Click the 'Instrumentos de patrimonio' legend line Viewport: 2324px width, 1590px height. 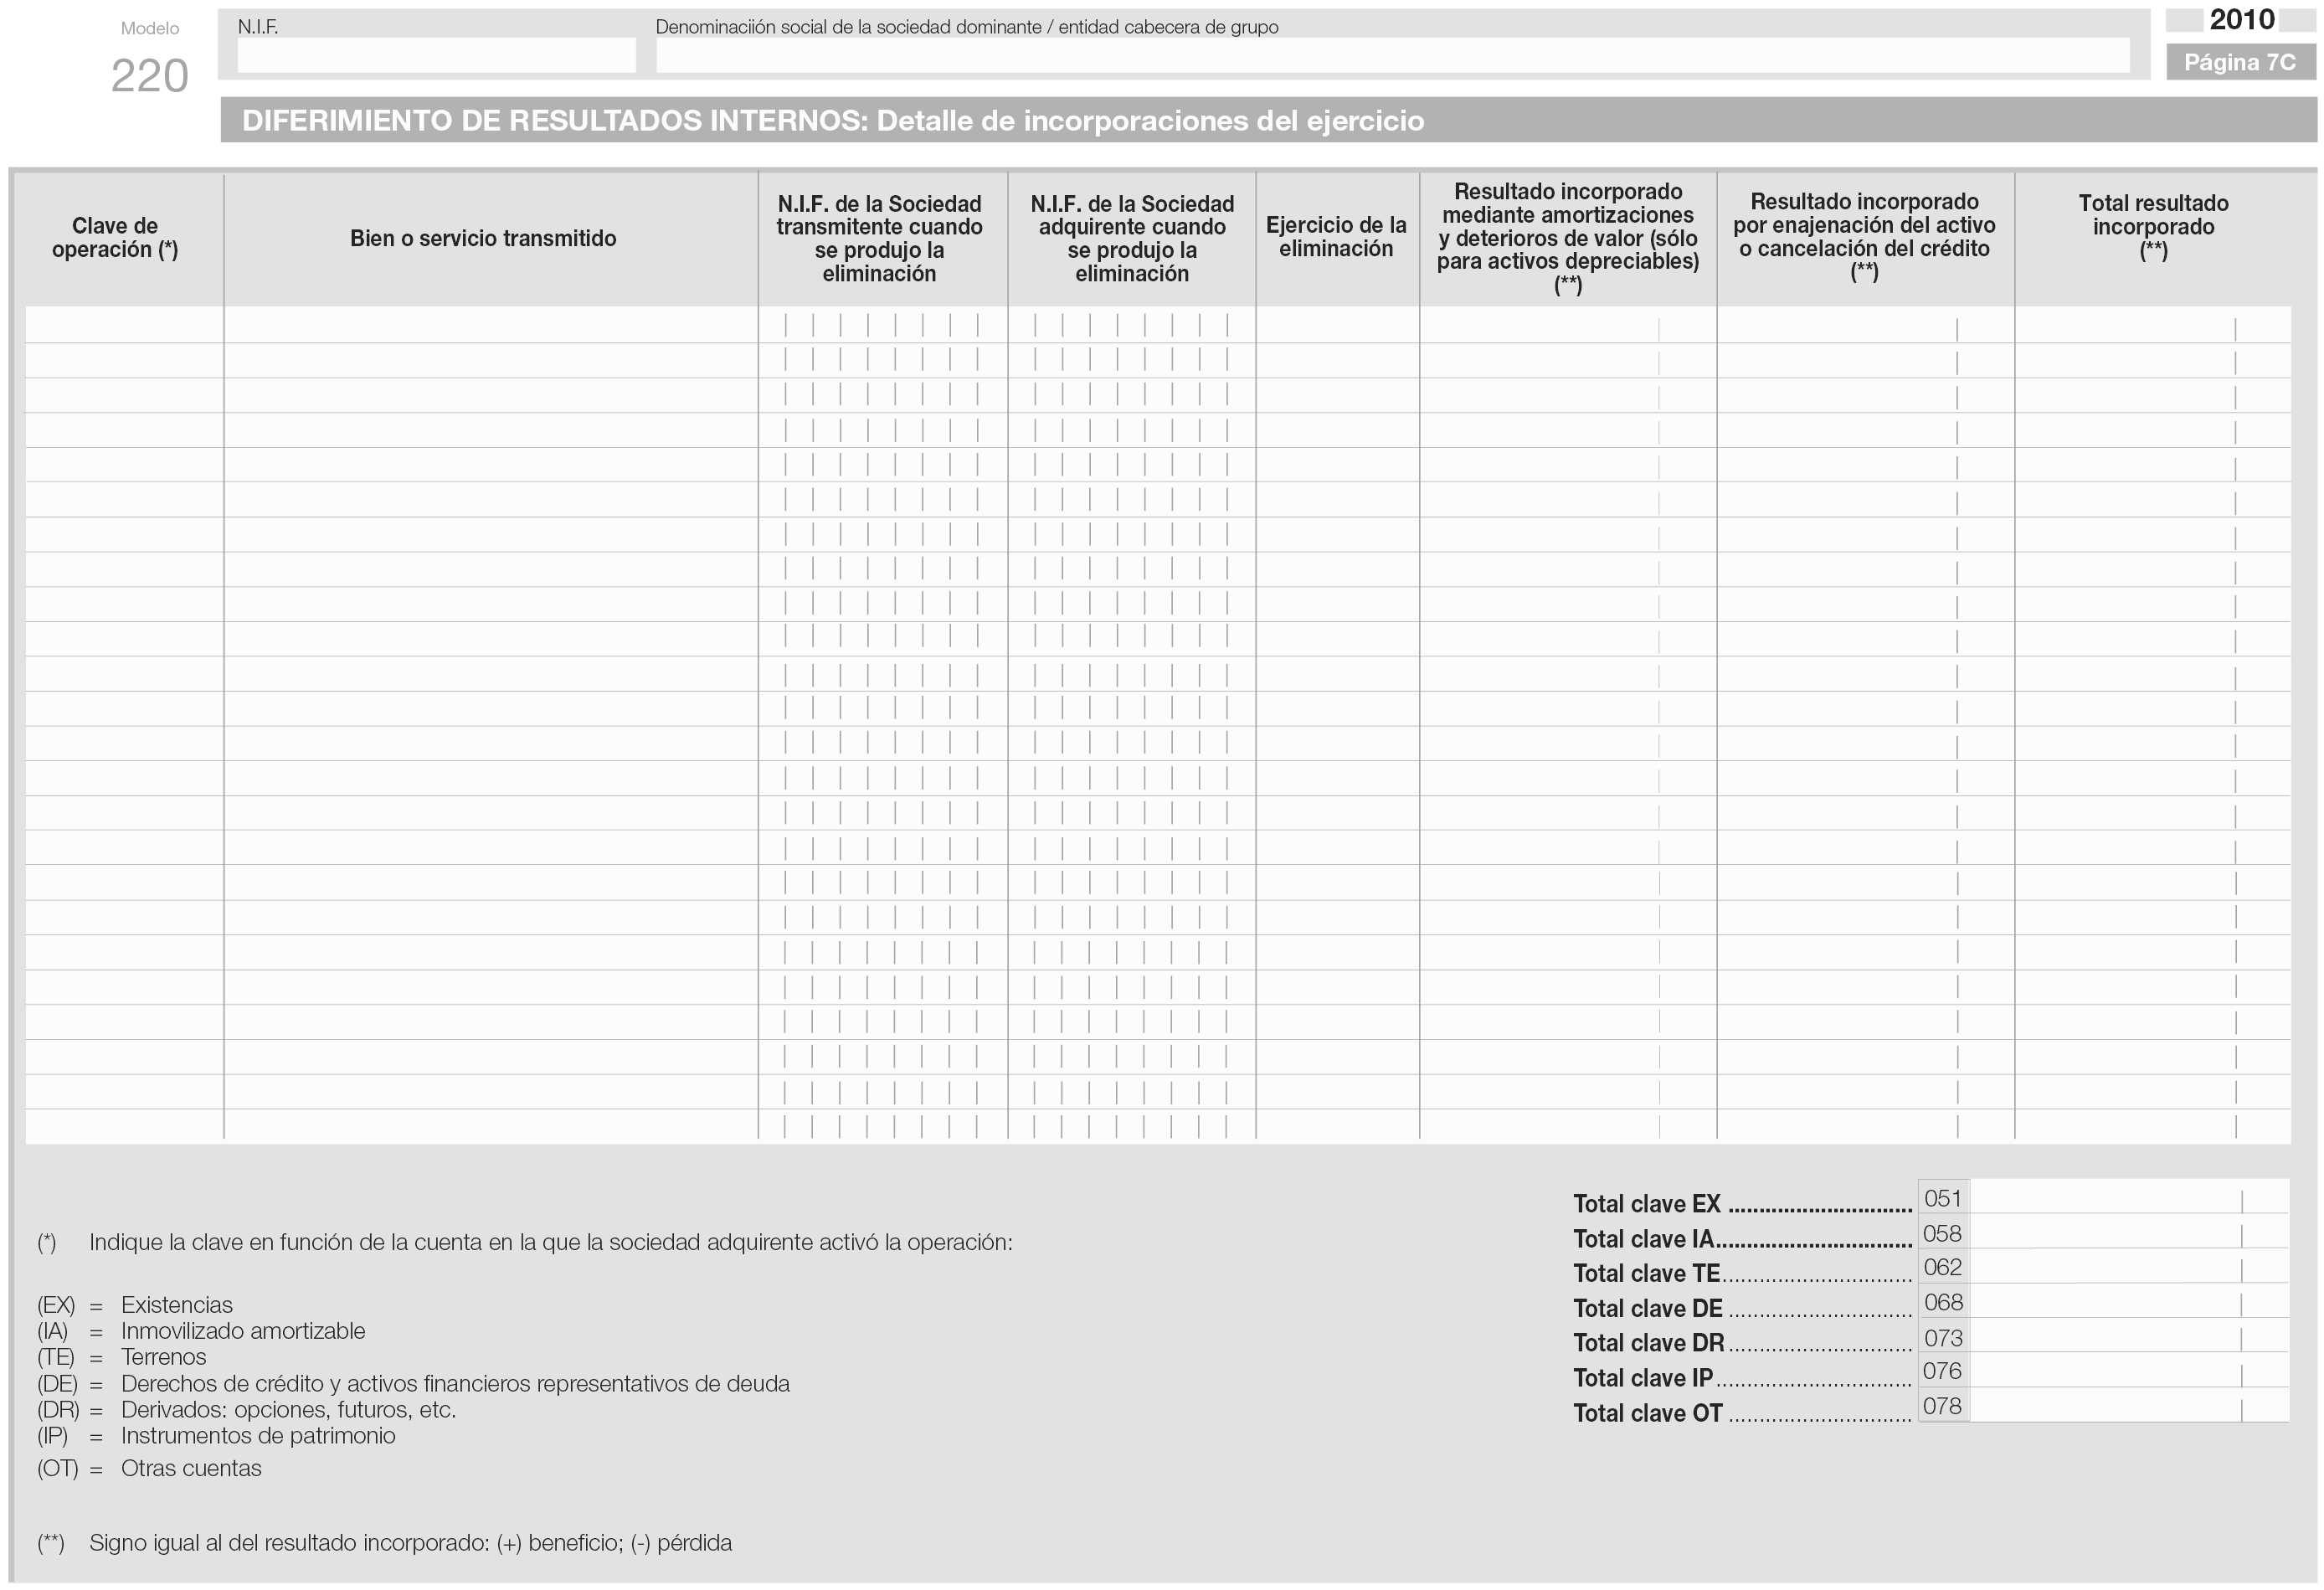pyautogui.click(x=216, y=1436)
